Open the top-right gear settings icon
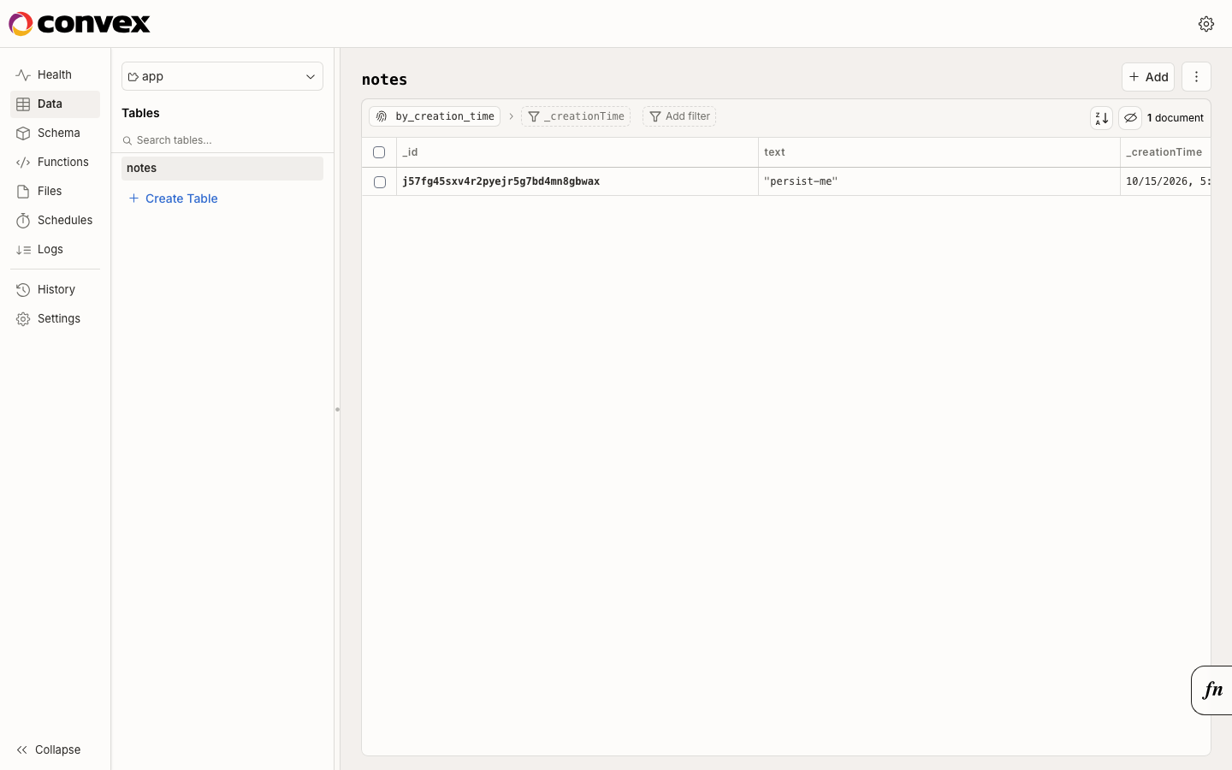This screenshot has height=770, width=1232. pyautogui.click(x=1206, y=24)
